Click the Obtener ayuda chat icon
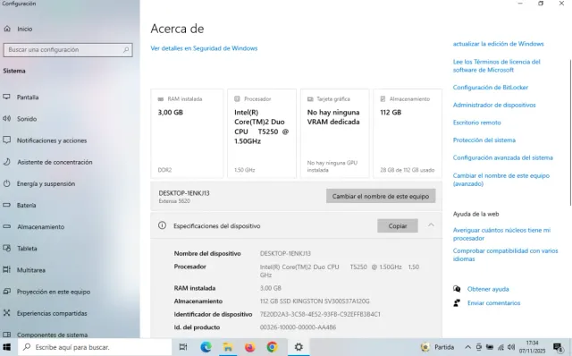Screen dimensions: 572x356 457,289
